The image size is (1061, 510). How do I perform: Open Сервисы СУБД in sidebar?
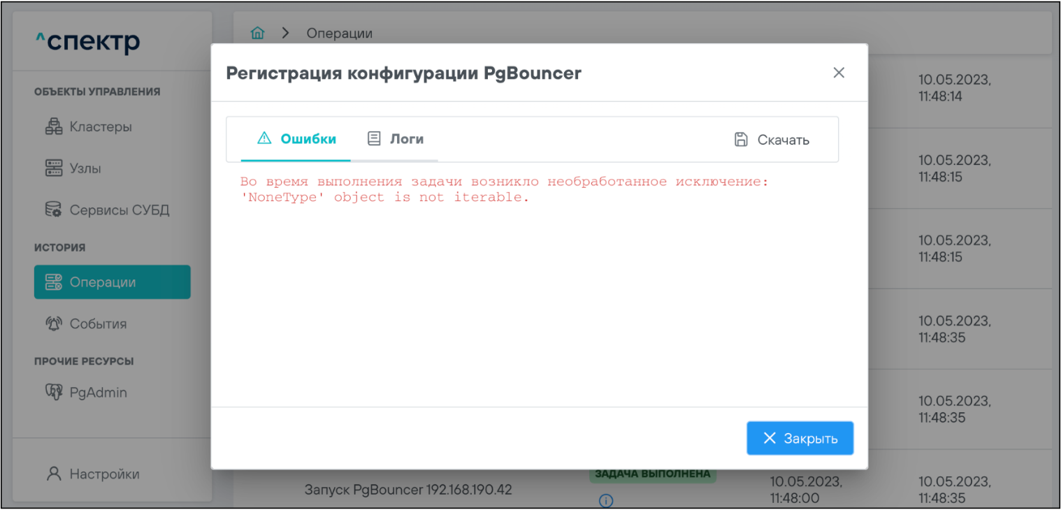pyautogui.click(x=119, y=210)
